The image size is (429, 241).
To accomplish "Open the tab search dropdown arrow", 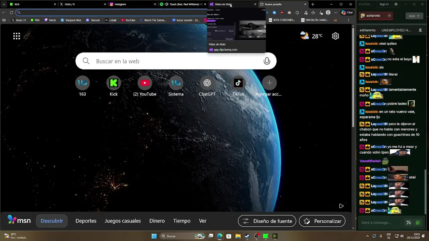I will point(4,4).
